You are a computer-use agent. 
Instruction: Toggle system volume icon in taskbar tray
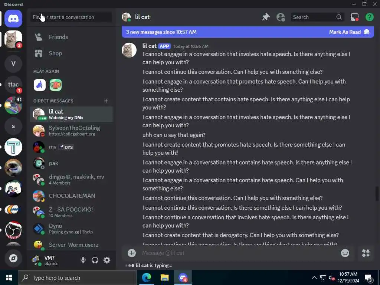332,278
